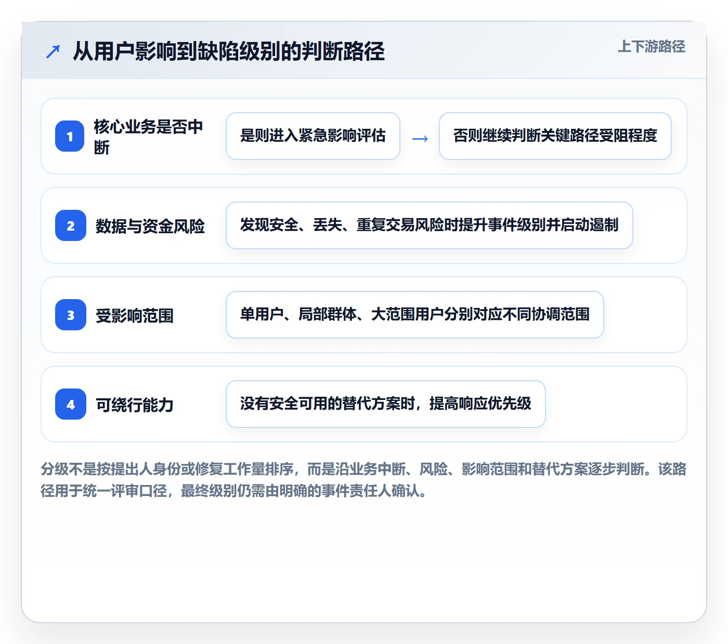Click the number 2 step badge
This screenshot has height=644, width=728.
71,225
